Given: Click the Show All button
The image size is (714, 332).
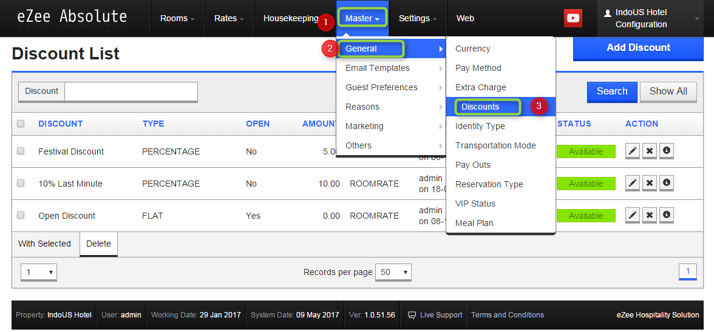Looking at the screenshot, I should pyautogui.click(x=668, y=91).
